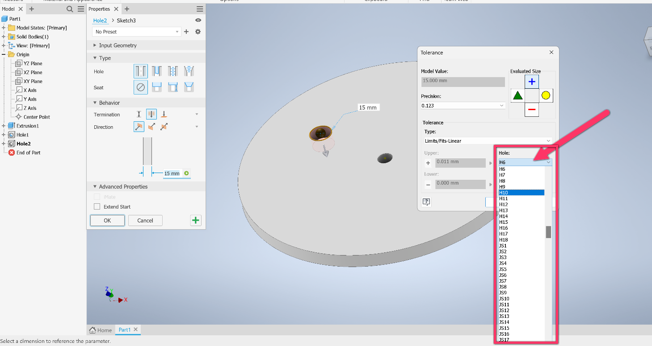Set termination to the 'To' icon
The image size is (652, 346).
tap(164, 115)
